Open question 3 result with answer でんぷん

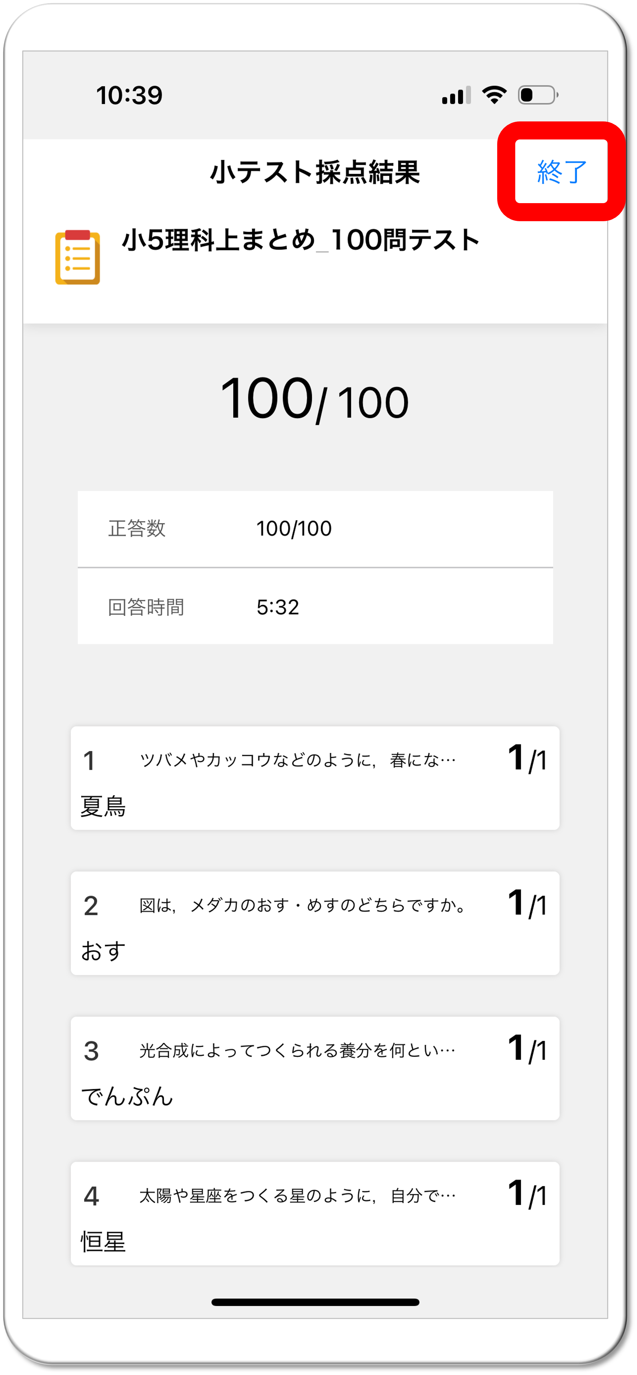coord(315,1068)
